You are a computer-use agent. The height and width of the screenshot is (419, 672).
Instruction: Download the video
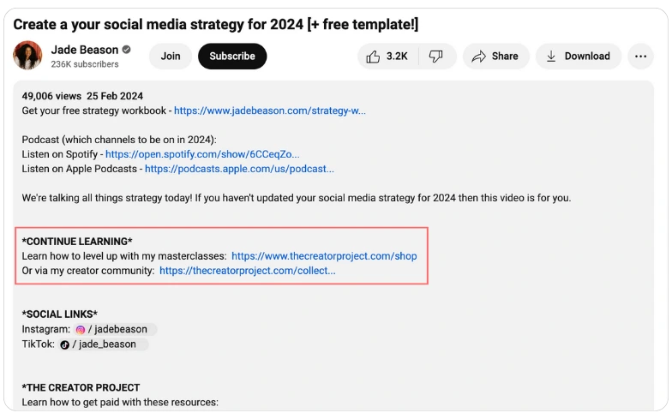pos(579,57)
